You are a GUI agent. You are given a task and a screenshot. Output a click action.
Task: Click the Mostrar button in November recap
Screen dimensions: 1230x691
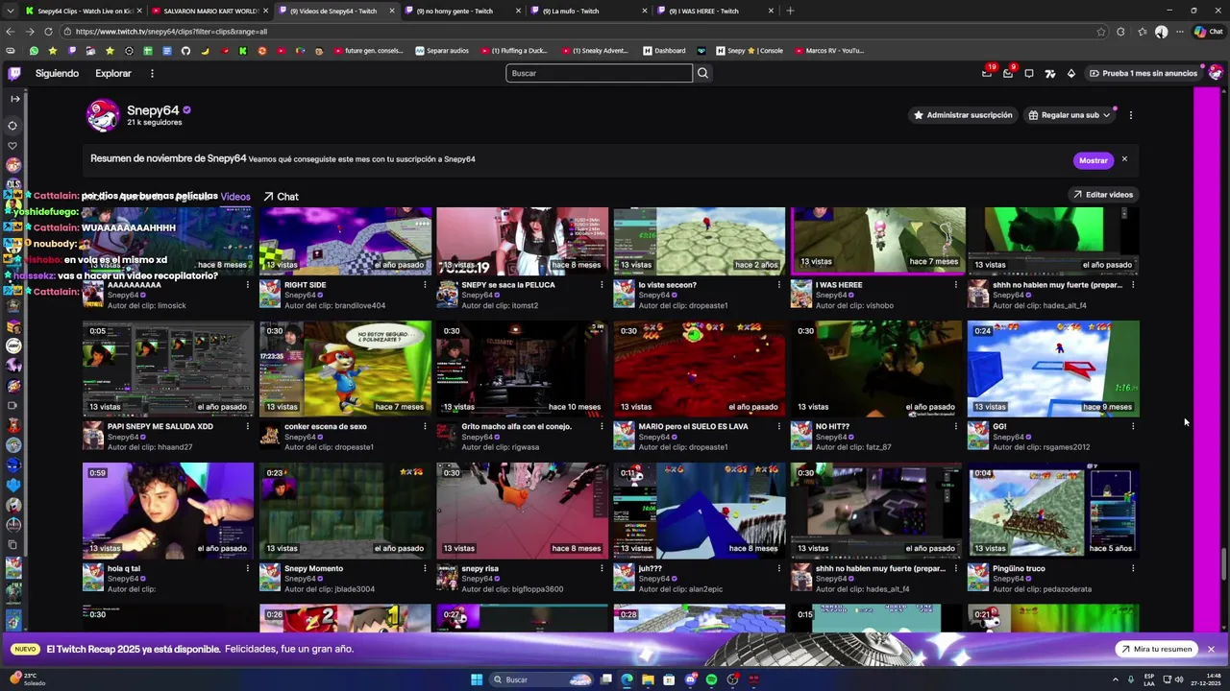1093,160
